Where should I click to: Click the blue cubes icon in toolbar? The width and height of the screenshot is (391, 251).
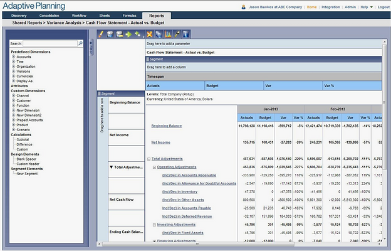(159, 35)
